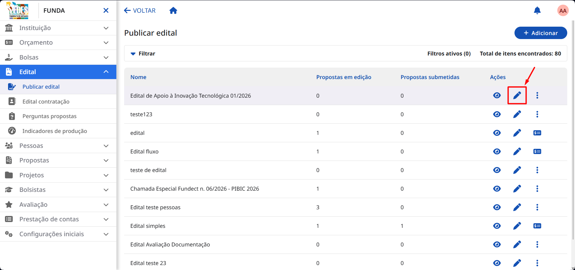Screen dimensions: 575x270
Task: Open budget icon for Edital fluxo
Action: click(x=537, y=152)
